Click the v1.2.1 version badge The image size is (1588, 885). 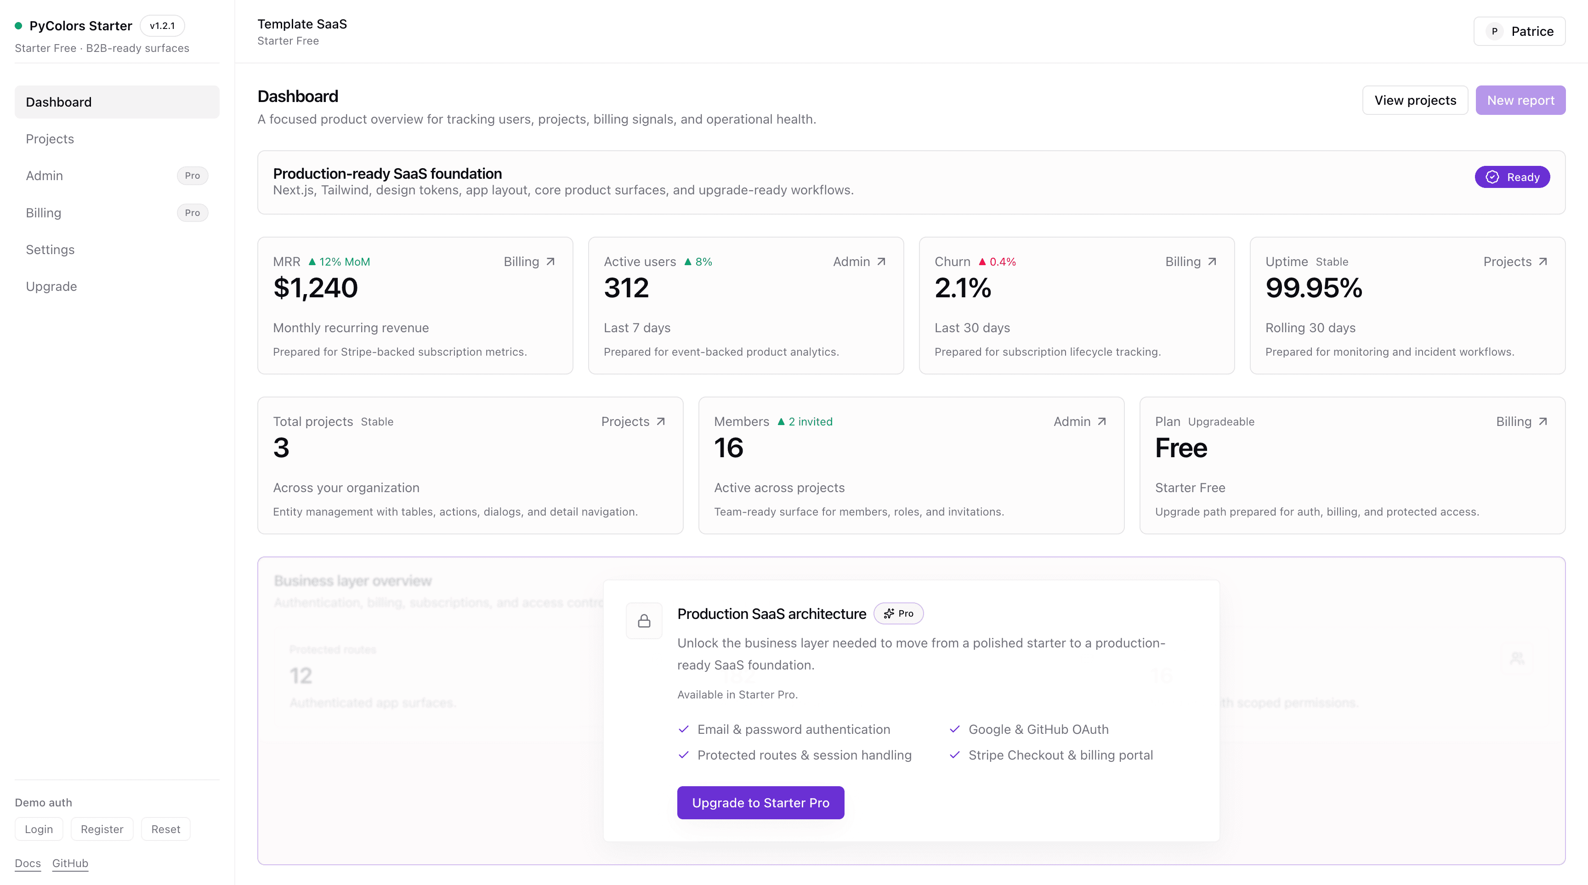pos(162,26)
